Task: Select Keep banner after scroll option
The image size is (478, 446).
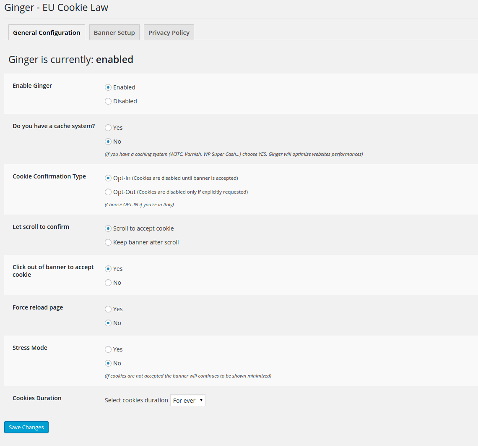Action: [108, 242]
